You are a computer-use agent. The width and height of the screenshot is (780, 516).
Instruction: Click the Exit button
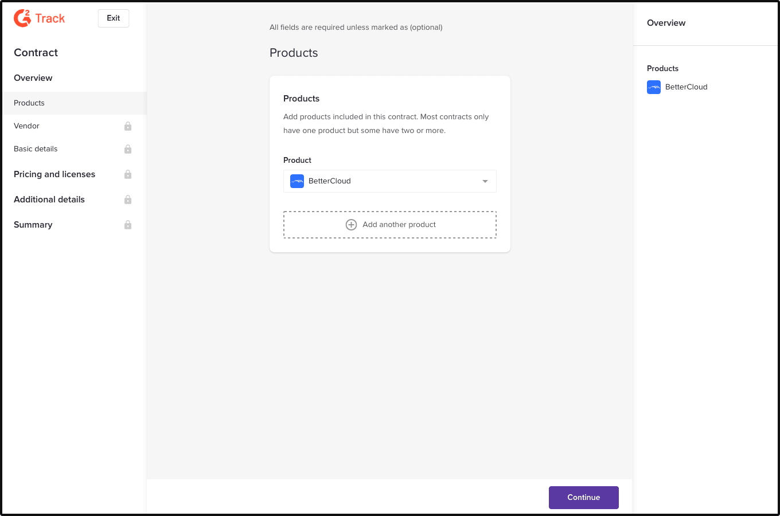(114, 18)
